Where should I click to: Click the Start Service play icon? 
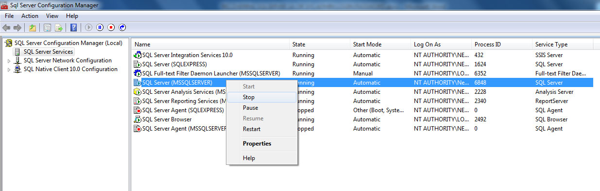(89, 28)
